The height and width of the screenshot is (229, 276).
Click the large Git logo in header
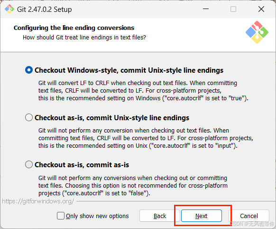(x=257, y=32)
